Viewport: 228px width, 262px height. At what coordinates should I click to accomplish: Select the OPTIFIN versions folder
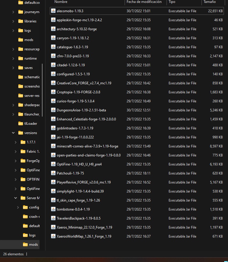point(30,179)
